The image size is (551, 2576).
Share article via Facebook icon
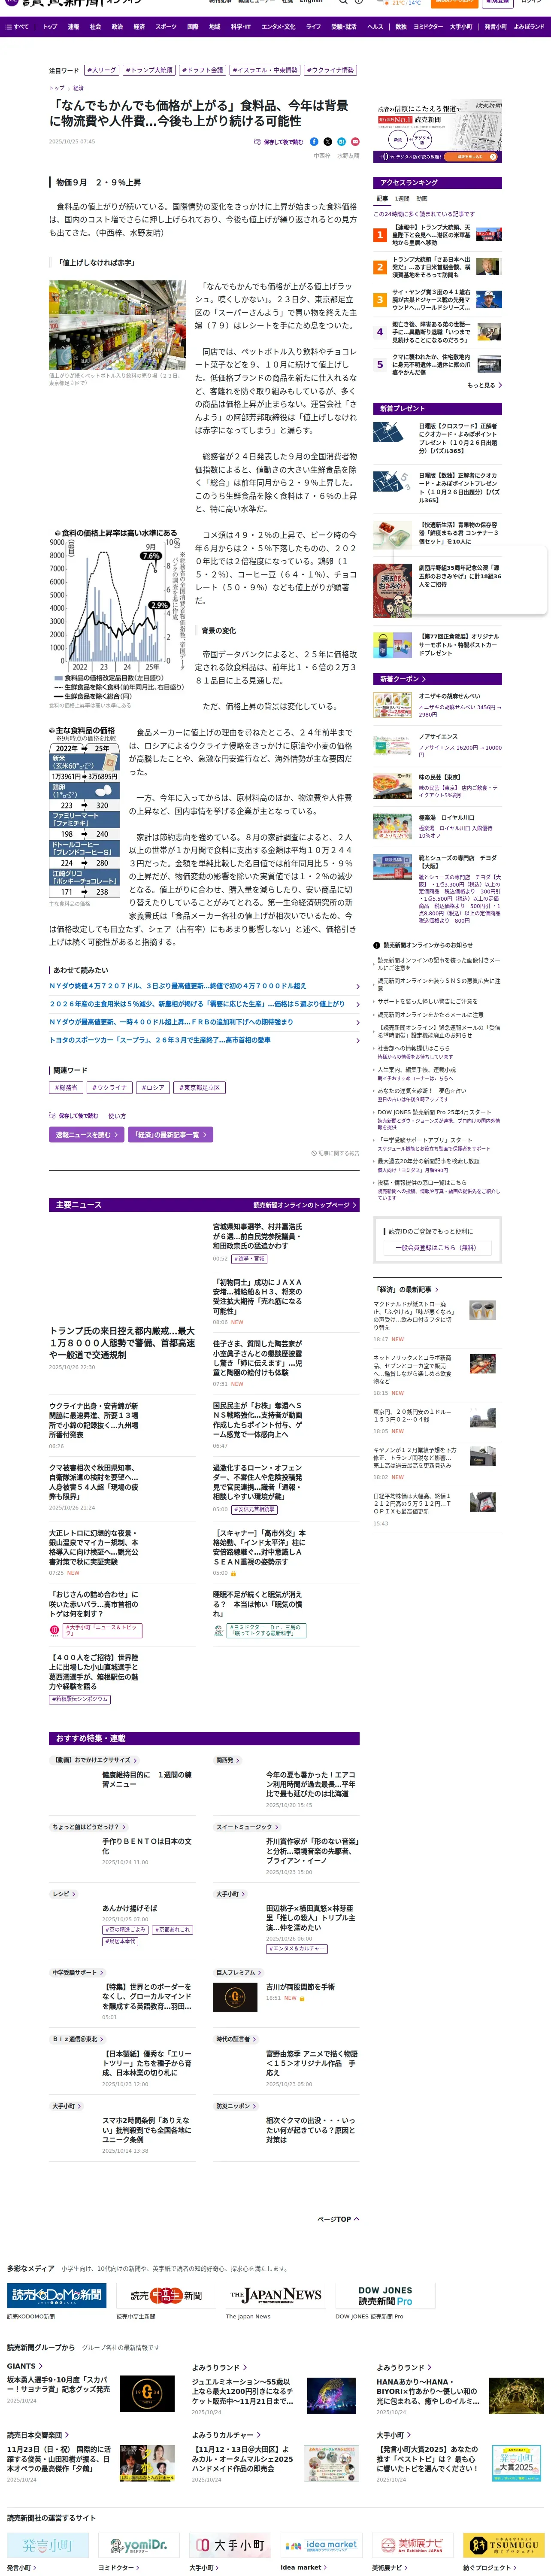click(x=314, y=142)
